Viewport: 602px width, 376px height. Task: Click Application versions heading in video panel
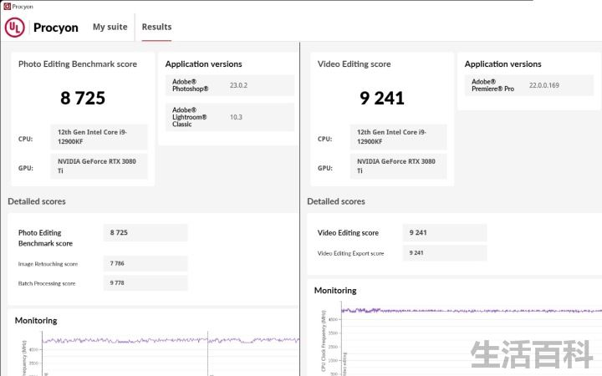[503, 64]
